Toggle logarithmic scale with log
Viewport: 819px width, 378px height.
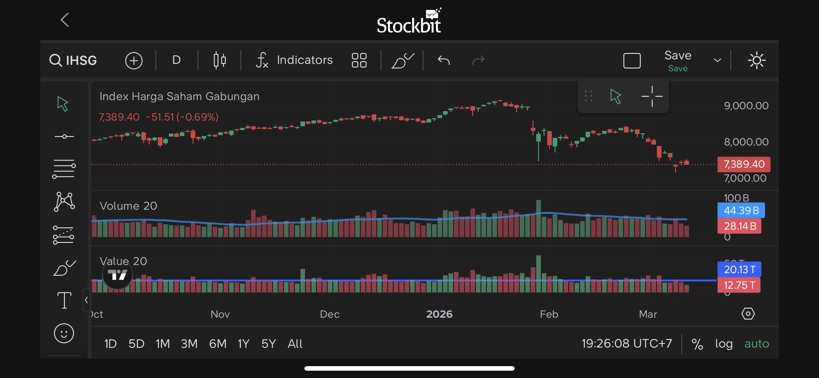click(x=724, y=344)
